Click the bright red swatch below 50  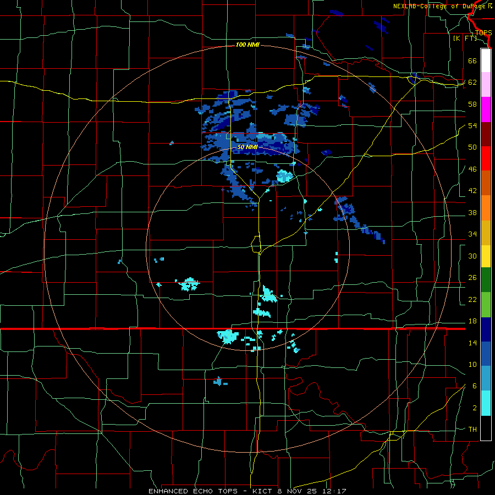point(486,158)
